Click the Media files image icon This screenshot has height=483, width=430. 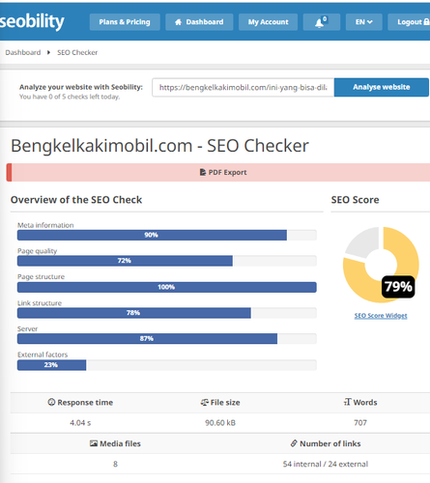click(x=94, y=443)
